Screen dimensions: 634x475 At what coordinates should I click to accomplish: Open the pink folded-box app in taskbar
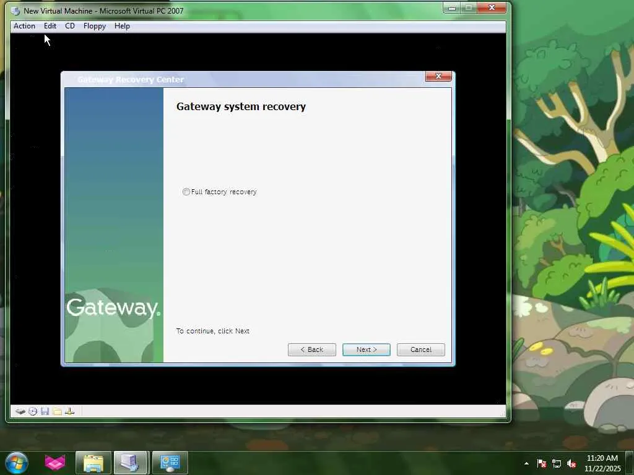coord(55,463)
